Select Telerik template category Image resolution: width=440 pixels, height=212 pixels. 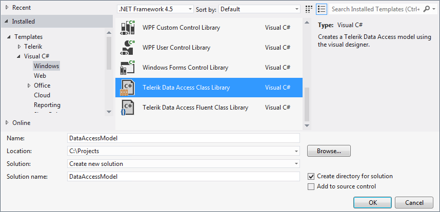coord(33,47)
